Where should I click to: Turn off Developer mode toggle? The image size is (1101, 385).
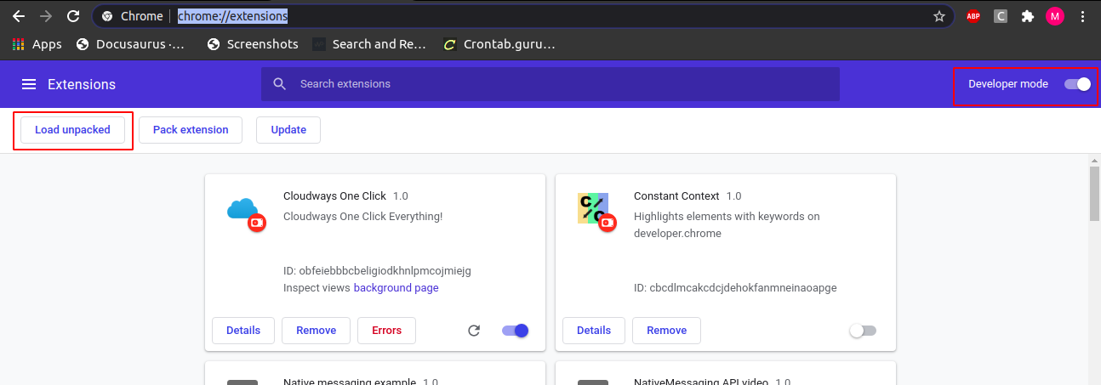pyautogui.click(x=1077, y=84)
